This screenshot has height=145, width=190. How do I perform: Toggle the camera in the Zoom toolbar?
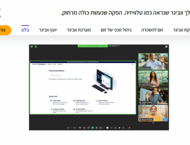(74, 128)
